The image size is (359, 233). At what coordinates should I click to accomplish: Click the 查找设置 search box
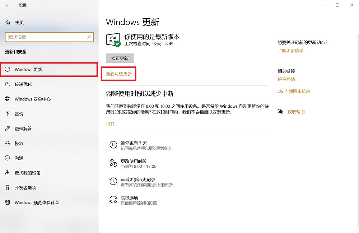click(x=49, y=37)
